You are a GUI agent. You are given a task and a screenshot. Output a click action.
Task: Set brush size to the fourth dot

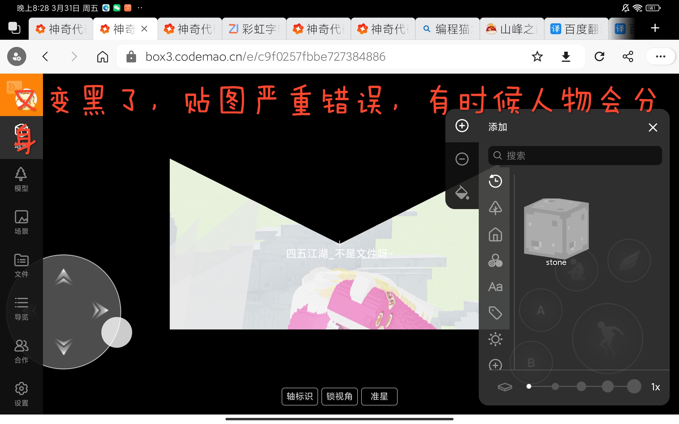(x=607, y=386)
